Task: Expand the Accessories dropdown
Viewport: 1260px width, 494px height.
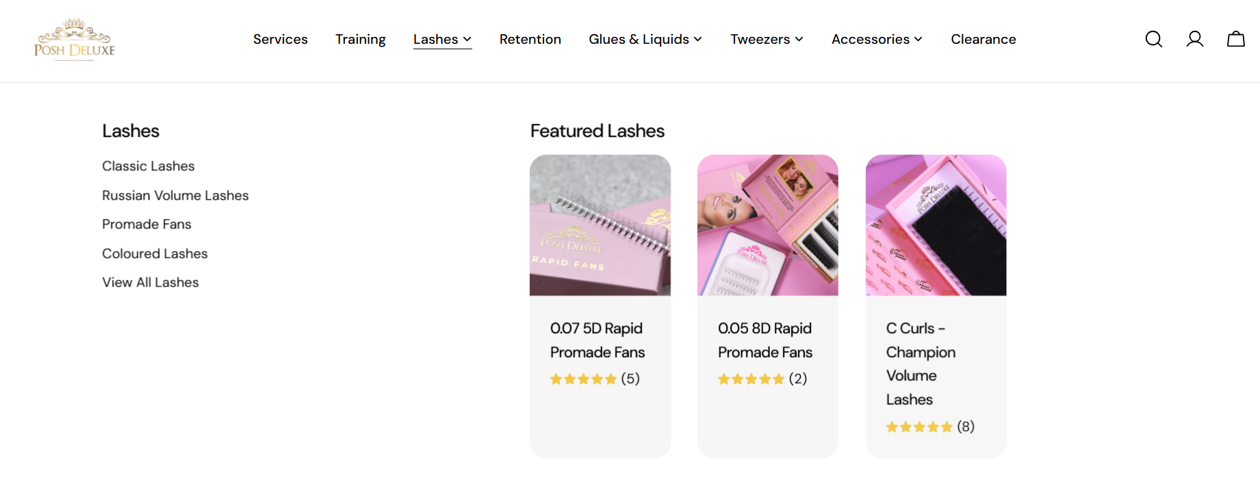Action: [x=877, y=40]
